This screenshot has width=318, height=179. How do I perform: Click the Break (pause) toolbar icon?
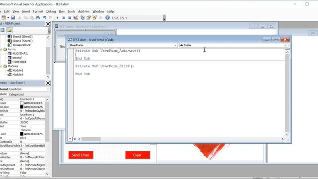[x=64, y=18]
